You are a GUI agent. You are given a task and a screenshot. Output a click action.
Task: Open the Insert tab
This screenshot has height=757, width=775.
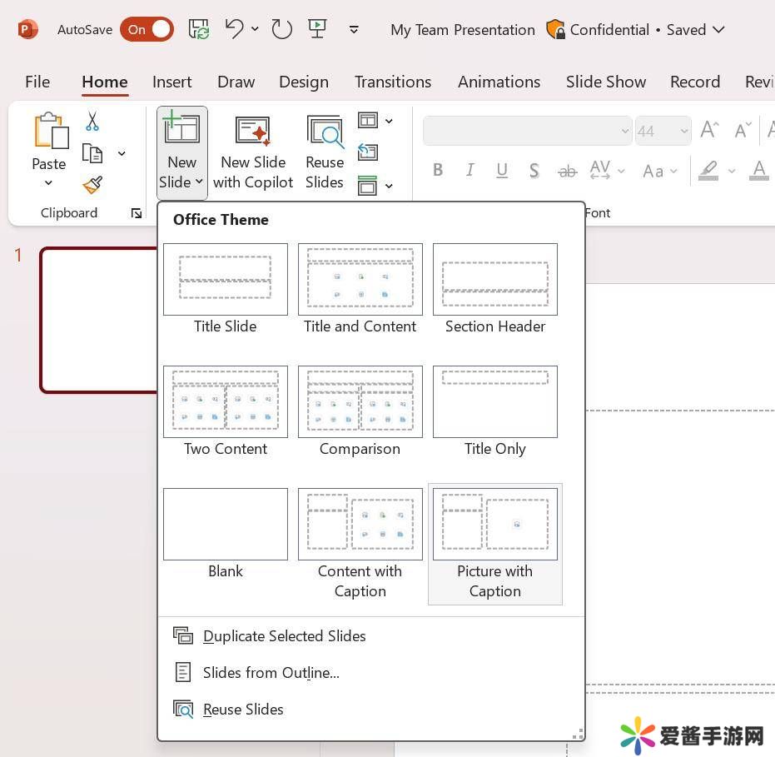pyautogui.click(x=171, y=82)
